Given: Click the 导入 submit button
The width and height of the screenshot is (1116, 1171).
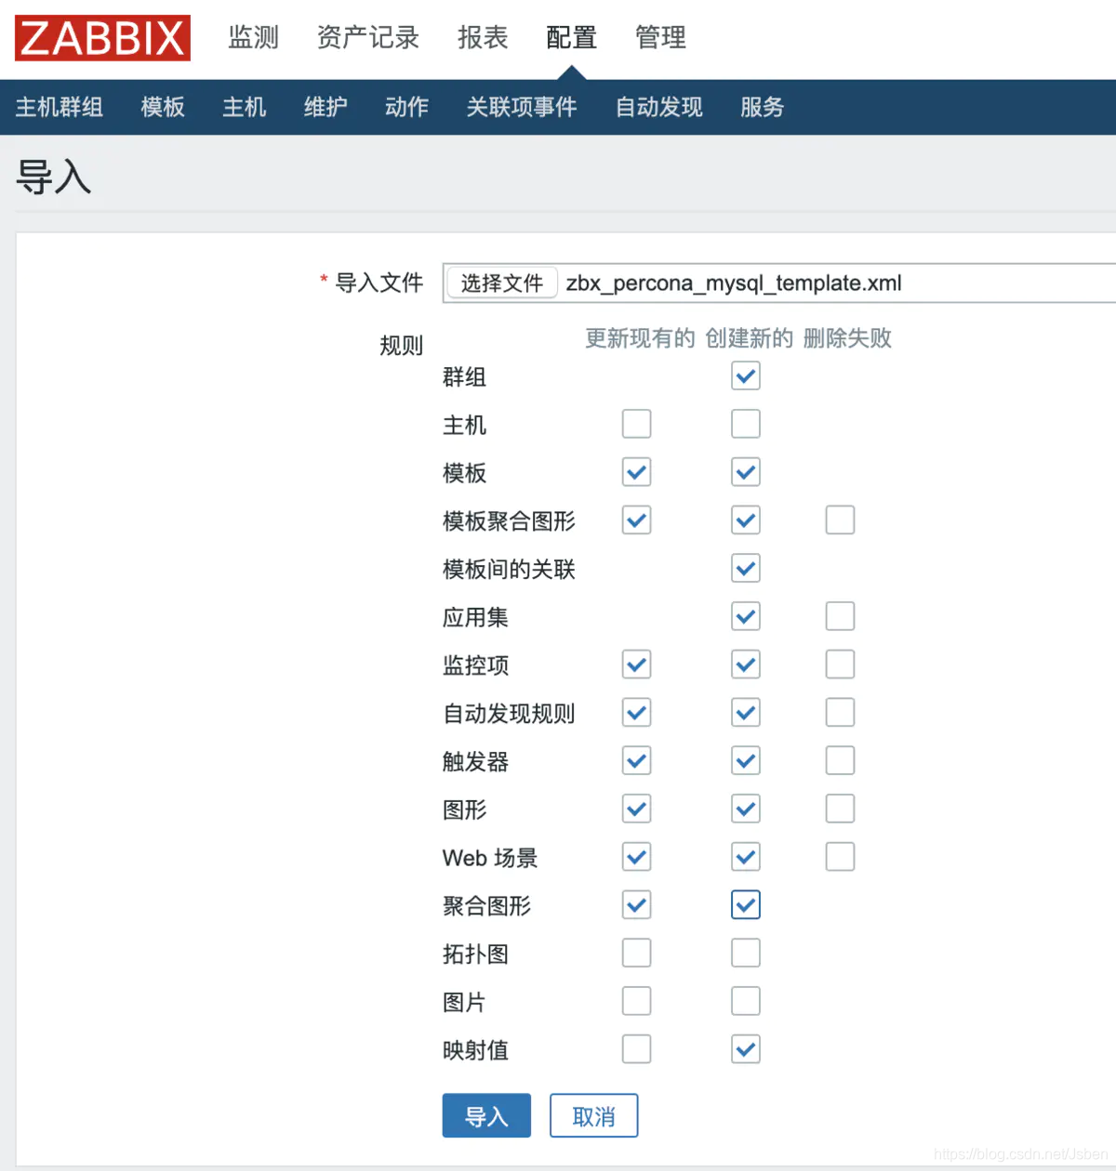Looking at the screenshot, I should pyautogui.click(x=485, y=1115).
